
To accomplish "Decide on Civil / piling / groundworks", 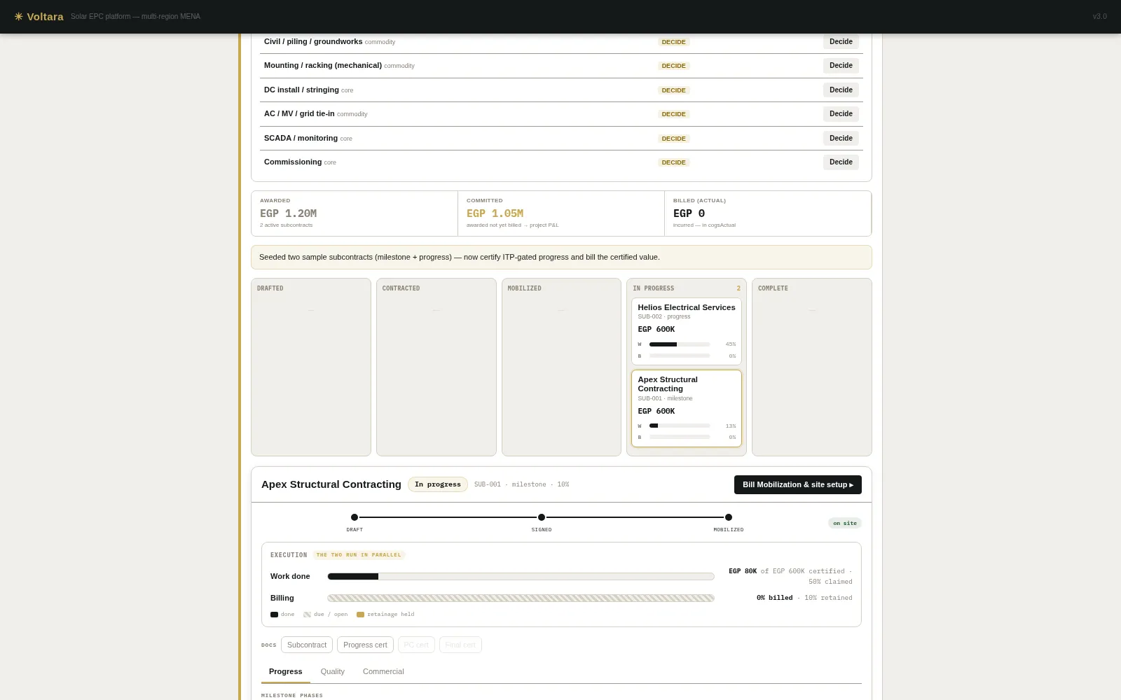I will [x=841, y=42].
